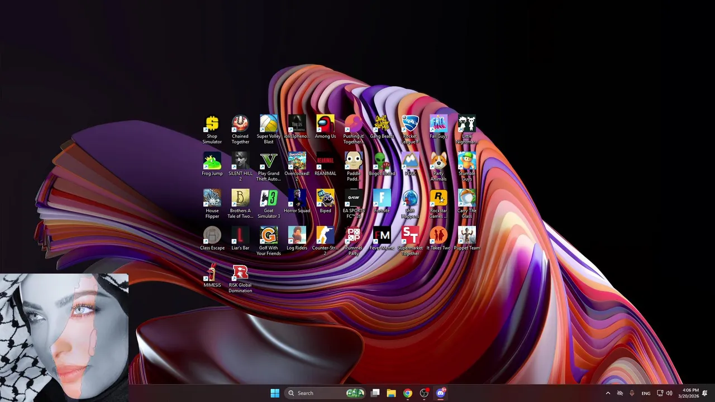Open Discord from the taskbar

440,393
